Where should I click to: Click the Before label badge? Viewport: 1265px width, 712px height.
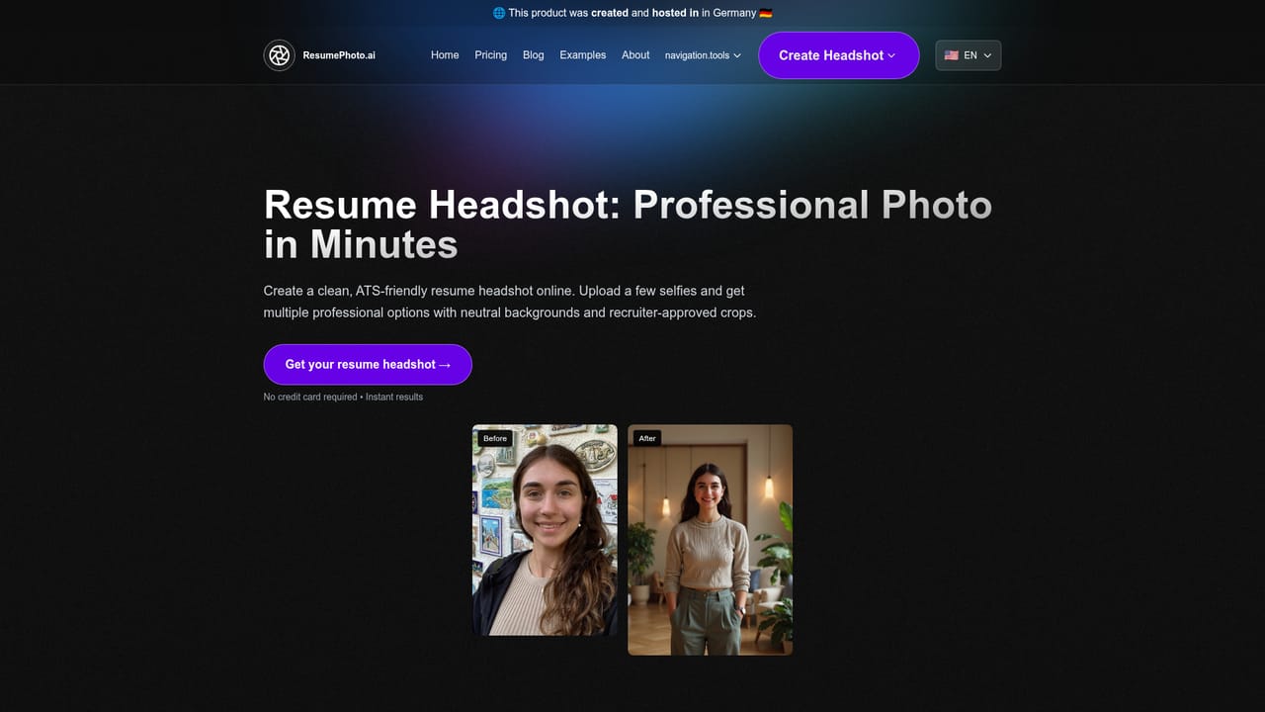point(495,438)
